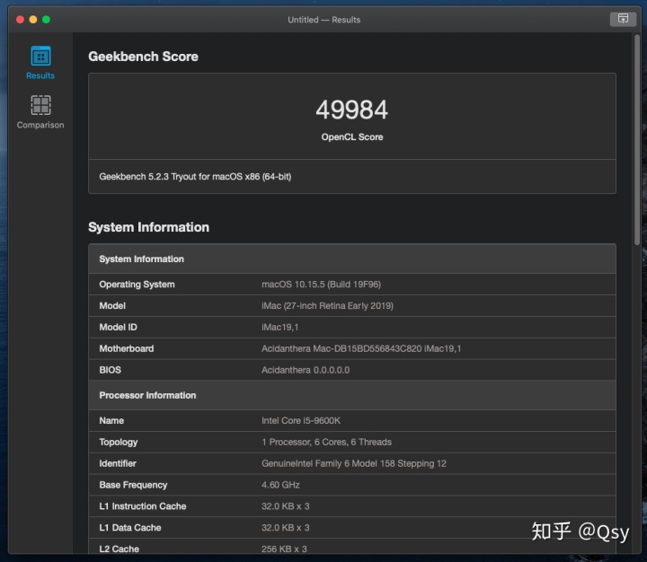Click the large 'System Information' section heading
The width and height of the screenshot is (647, 562).
148,227
